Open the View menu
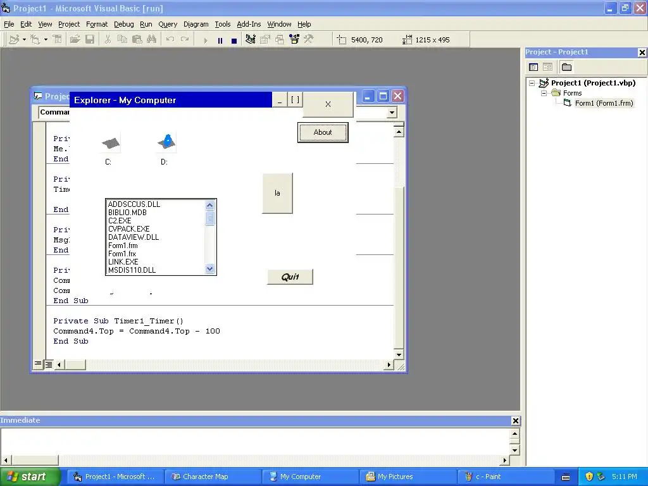Screen dimensions: 648x486 coord(45,24)
